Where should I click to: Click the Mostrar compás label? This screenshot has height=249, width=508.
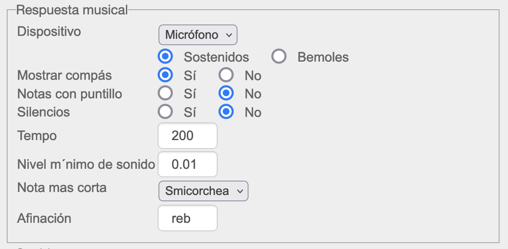(x=64, y=76)
